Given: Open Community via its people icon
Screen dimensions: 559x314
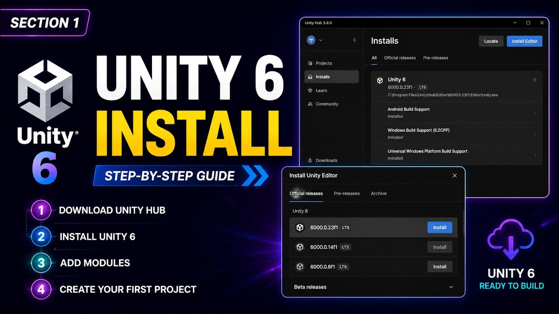Looking at the screenshot, I should click(x=310, y=104).
